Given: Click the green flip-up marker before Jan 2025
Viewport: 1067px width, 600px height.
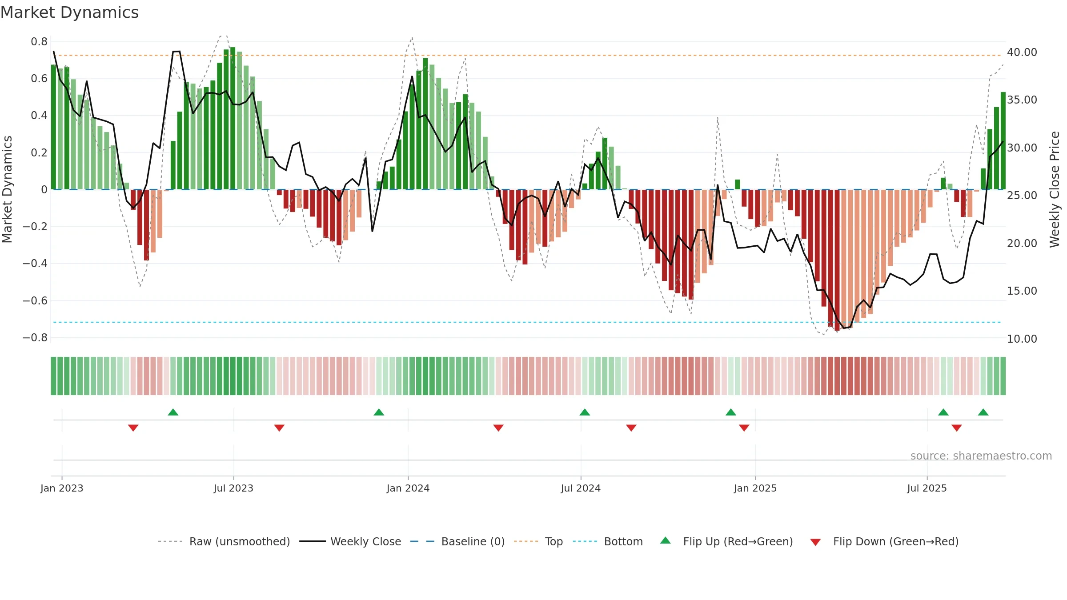Looking at the screenshot, I should click(731, 412).
